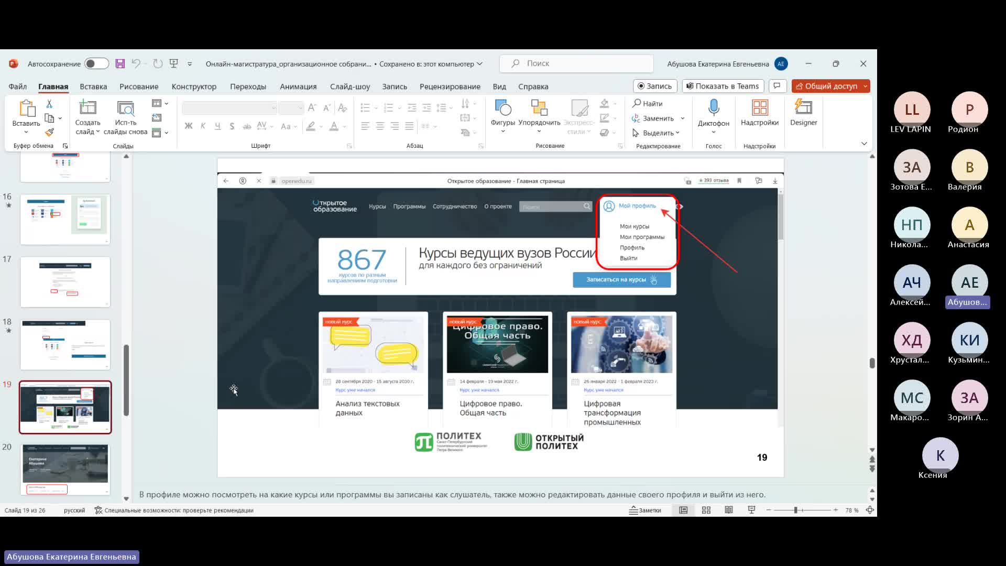Click the Общий доступ button
Viewport: 1006px width, 566px height.
pos(827,86)
